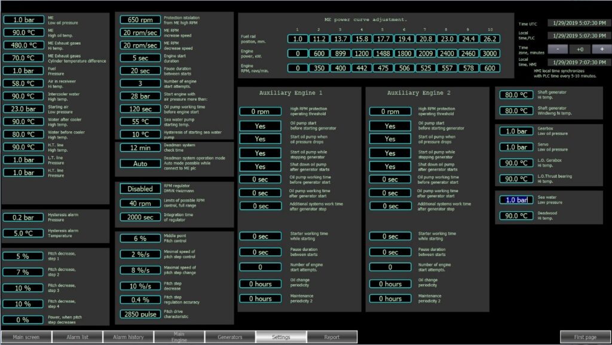Select Auxiliary Engine 1 oil change periodicity field
Viewport: 612px width, 345px height.
point(260,284)
